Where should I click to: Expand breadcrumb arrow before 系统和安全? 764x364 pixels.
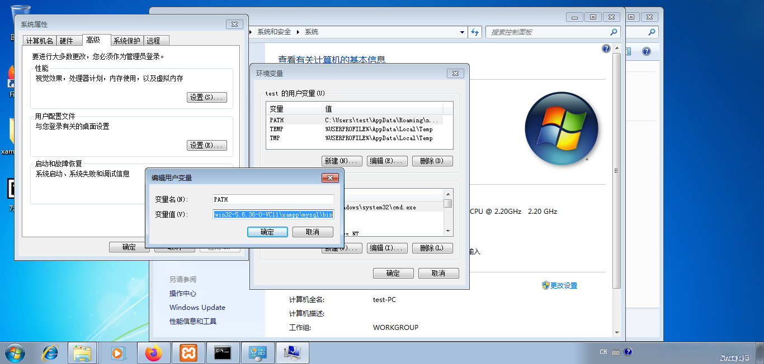252,32
